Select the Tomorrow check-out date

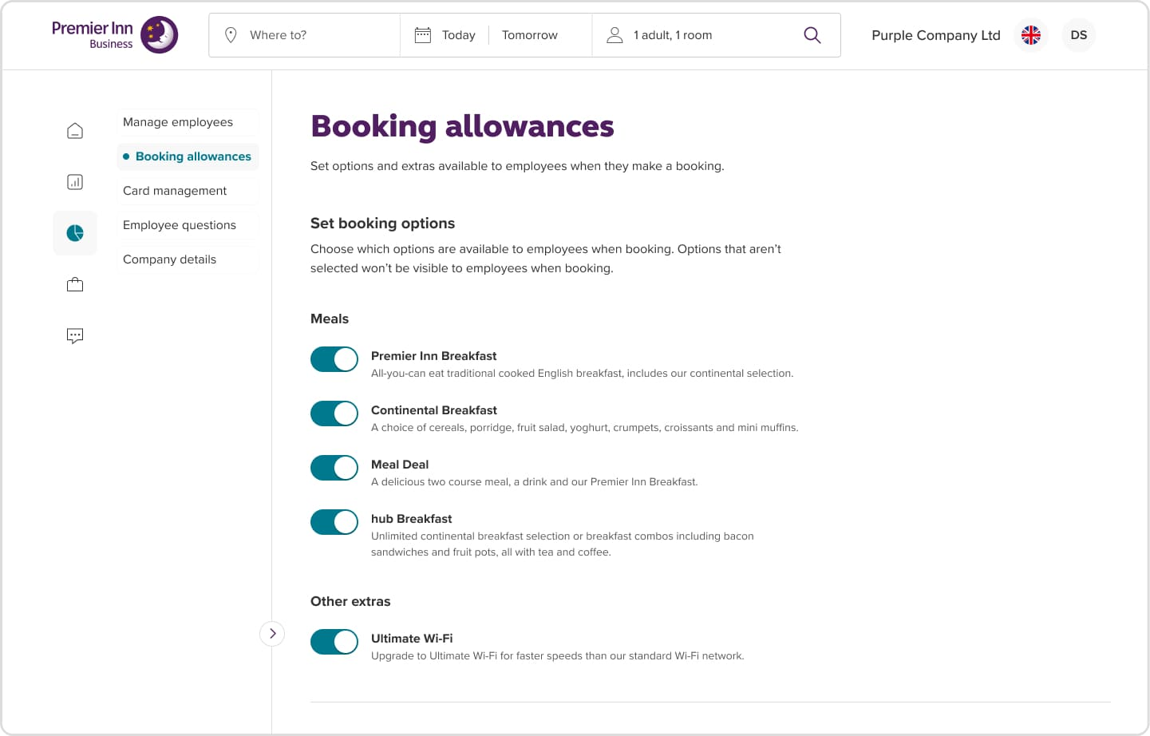pos(530,35)
